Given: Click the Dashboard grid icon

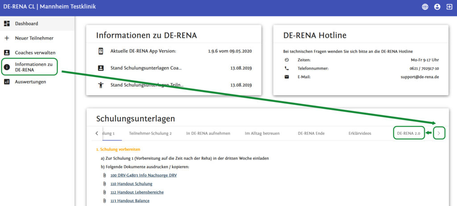Looking at the screenshot, I should 7,24.
